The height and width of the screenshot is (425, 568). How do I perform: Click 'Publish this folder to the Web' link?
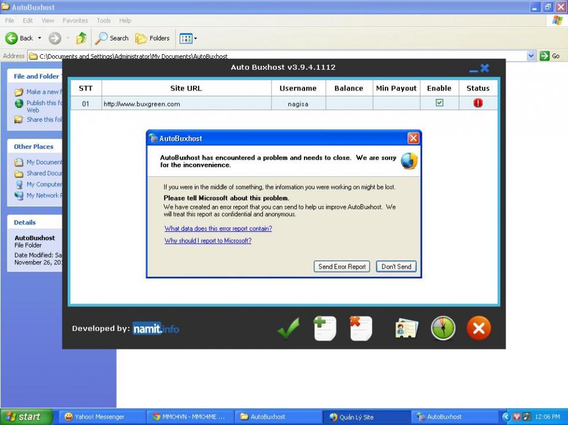(x=38, y=106)
